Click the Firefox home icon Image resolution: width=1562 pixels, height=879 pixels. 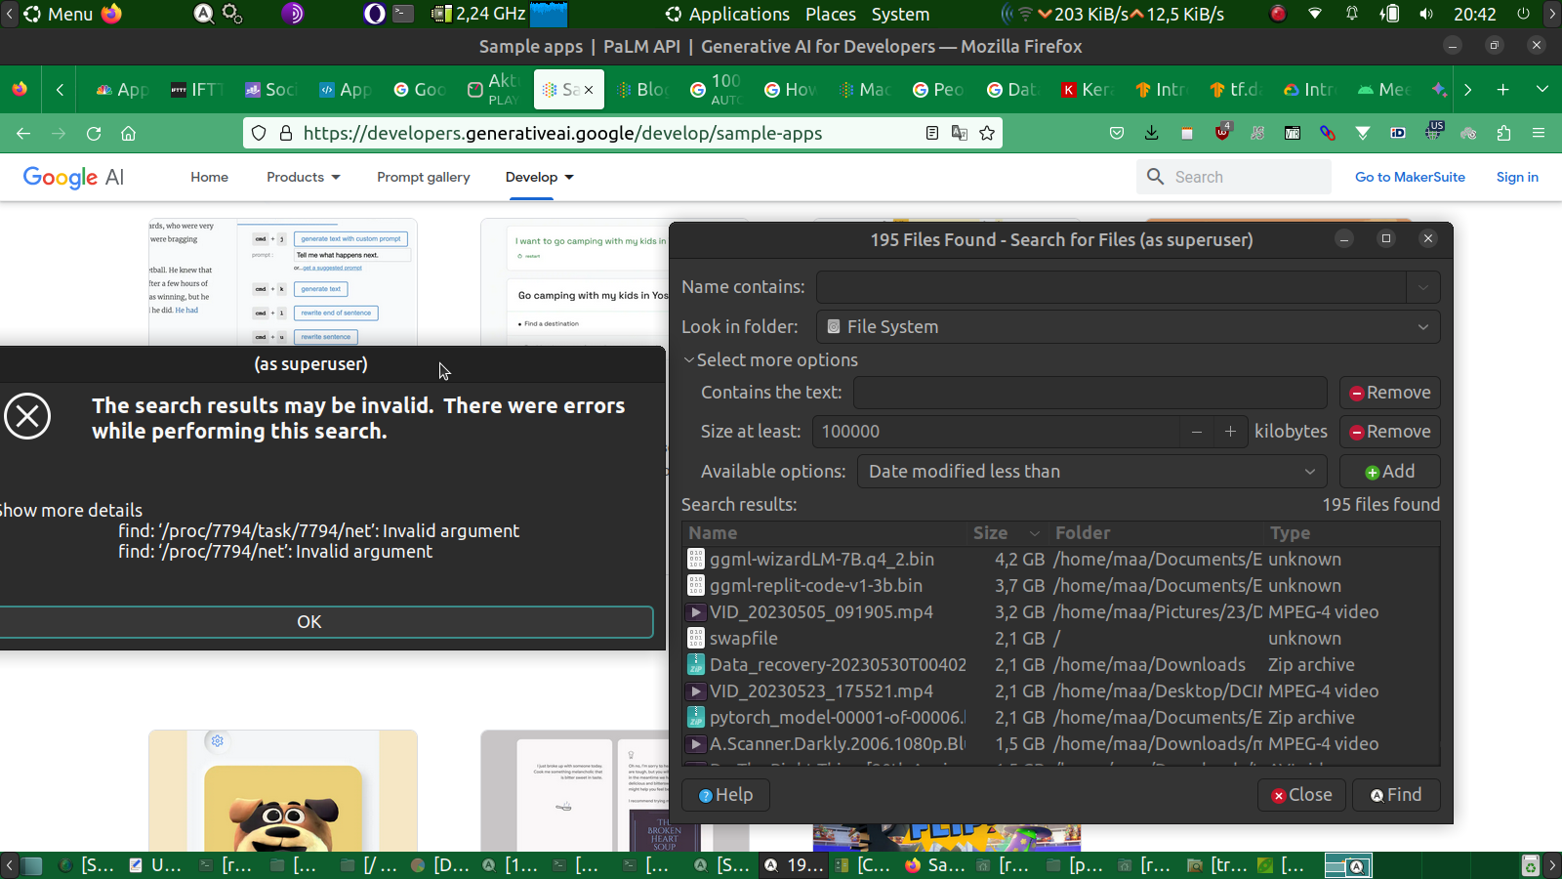[x=128, y=134]
